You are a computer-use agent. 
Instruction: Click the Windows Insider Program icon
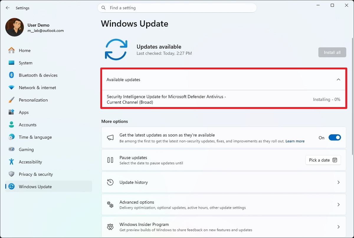point(110,227)
